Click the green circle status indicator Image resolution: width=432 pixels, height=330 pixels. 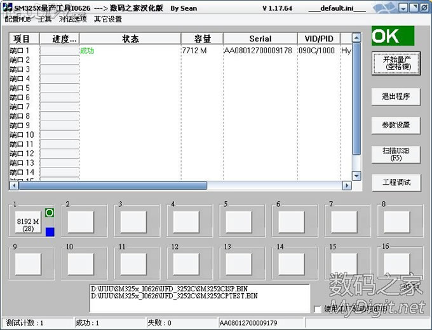click(50, 213)
